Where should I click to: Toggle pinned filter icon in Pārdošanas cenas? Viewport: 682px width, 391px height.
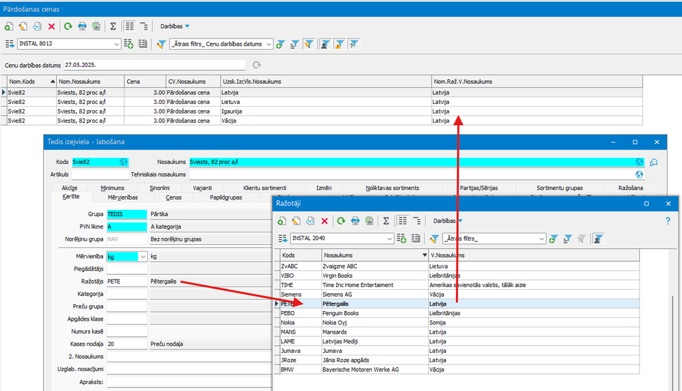(309, 44)
